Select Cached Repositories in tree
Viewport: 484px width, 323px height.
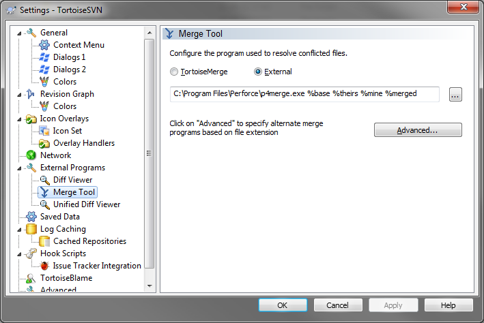tap(90, 241)
